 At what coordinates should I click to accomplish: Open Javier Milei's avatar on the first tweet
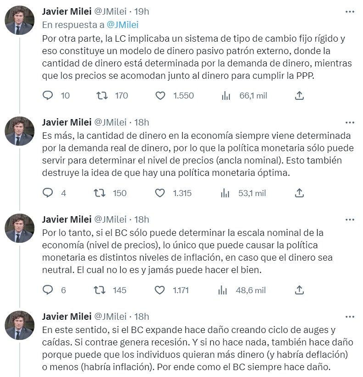point(20,20)
